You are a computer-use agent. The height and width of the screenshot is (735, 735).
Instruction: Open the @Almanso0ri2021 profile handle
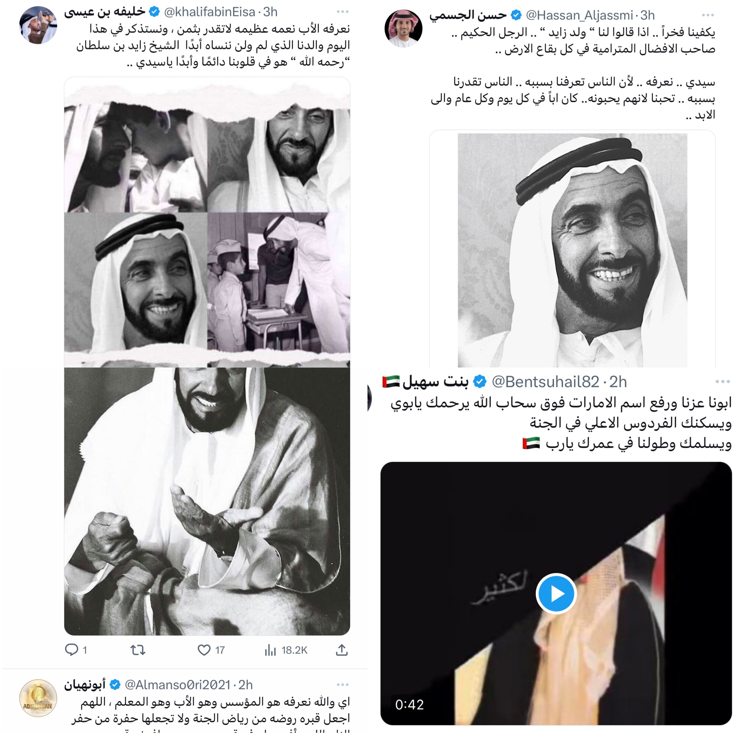tap(178, 685)
